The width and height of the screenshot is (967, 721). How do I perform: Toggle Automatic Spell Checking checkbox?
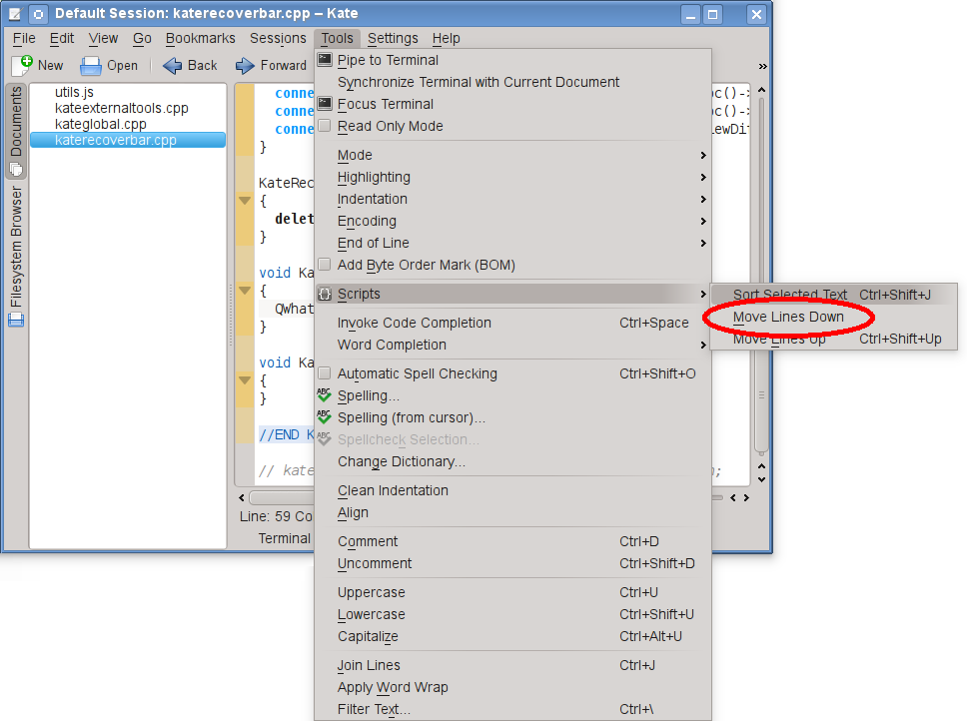(x=325, y=373)
